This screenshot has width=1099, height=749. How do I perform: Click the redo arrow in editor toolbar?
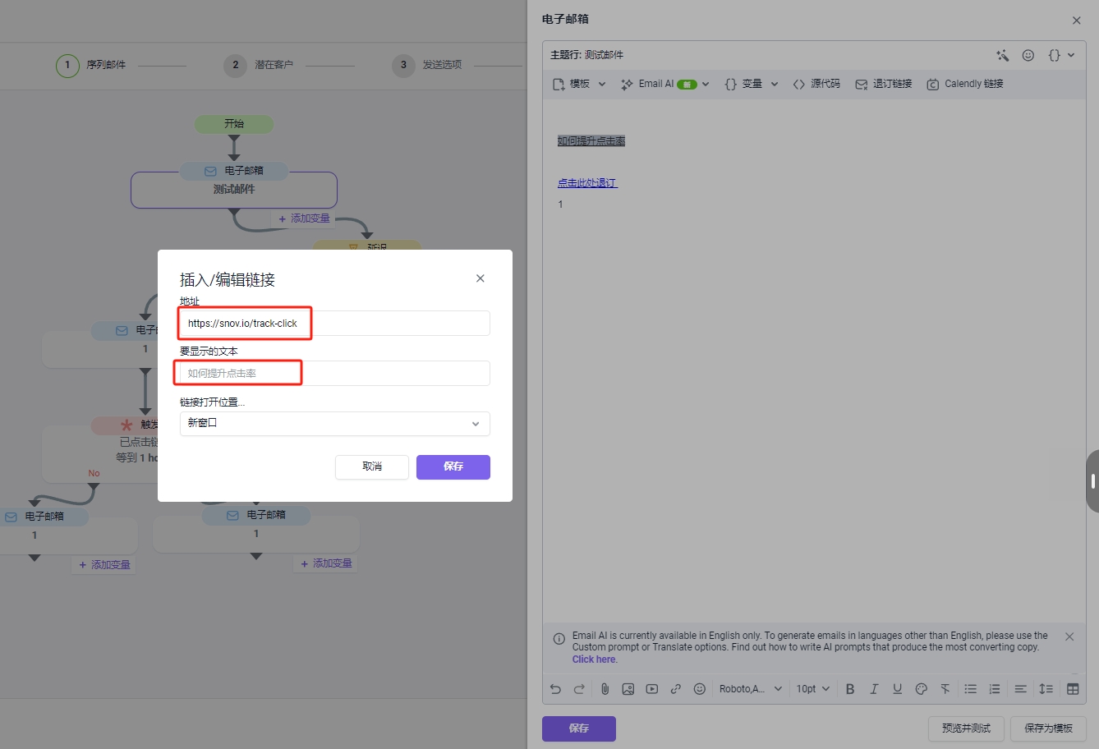[x=579, y=689]
